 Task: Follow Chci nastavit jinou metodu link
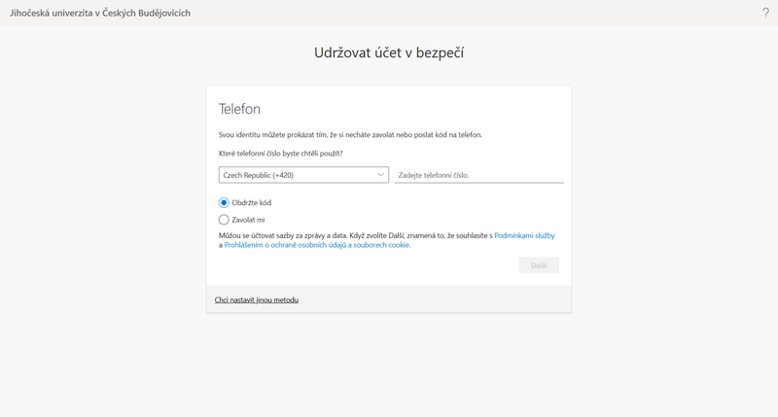[x=257, y=300]
